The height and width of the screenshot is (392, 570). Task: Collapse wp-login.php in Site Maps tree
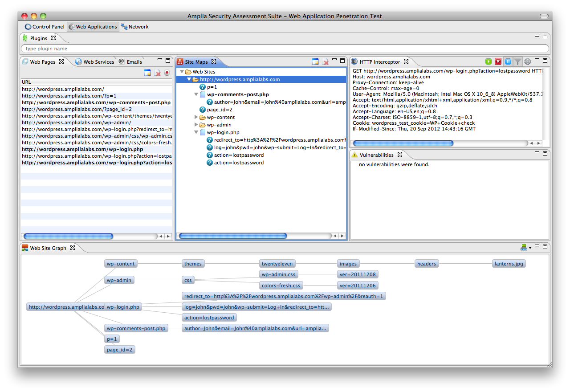pyautogui.click(x=196, y=132)
